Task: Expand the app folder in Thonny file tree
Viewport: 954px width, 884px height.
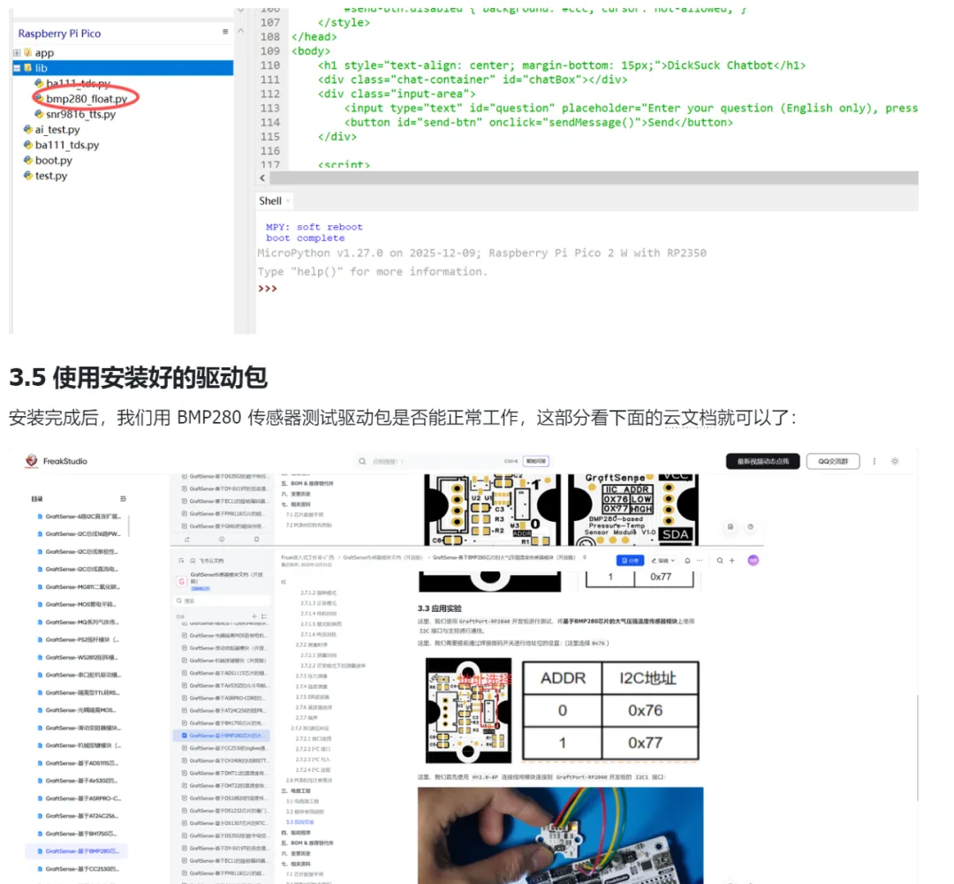Action: 17,53
